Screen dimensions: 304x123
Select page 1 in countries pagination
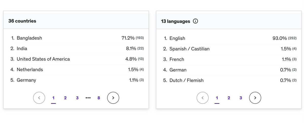tap(53, 98)
